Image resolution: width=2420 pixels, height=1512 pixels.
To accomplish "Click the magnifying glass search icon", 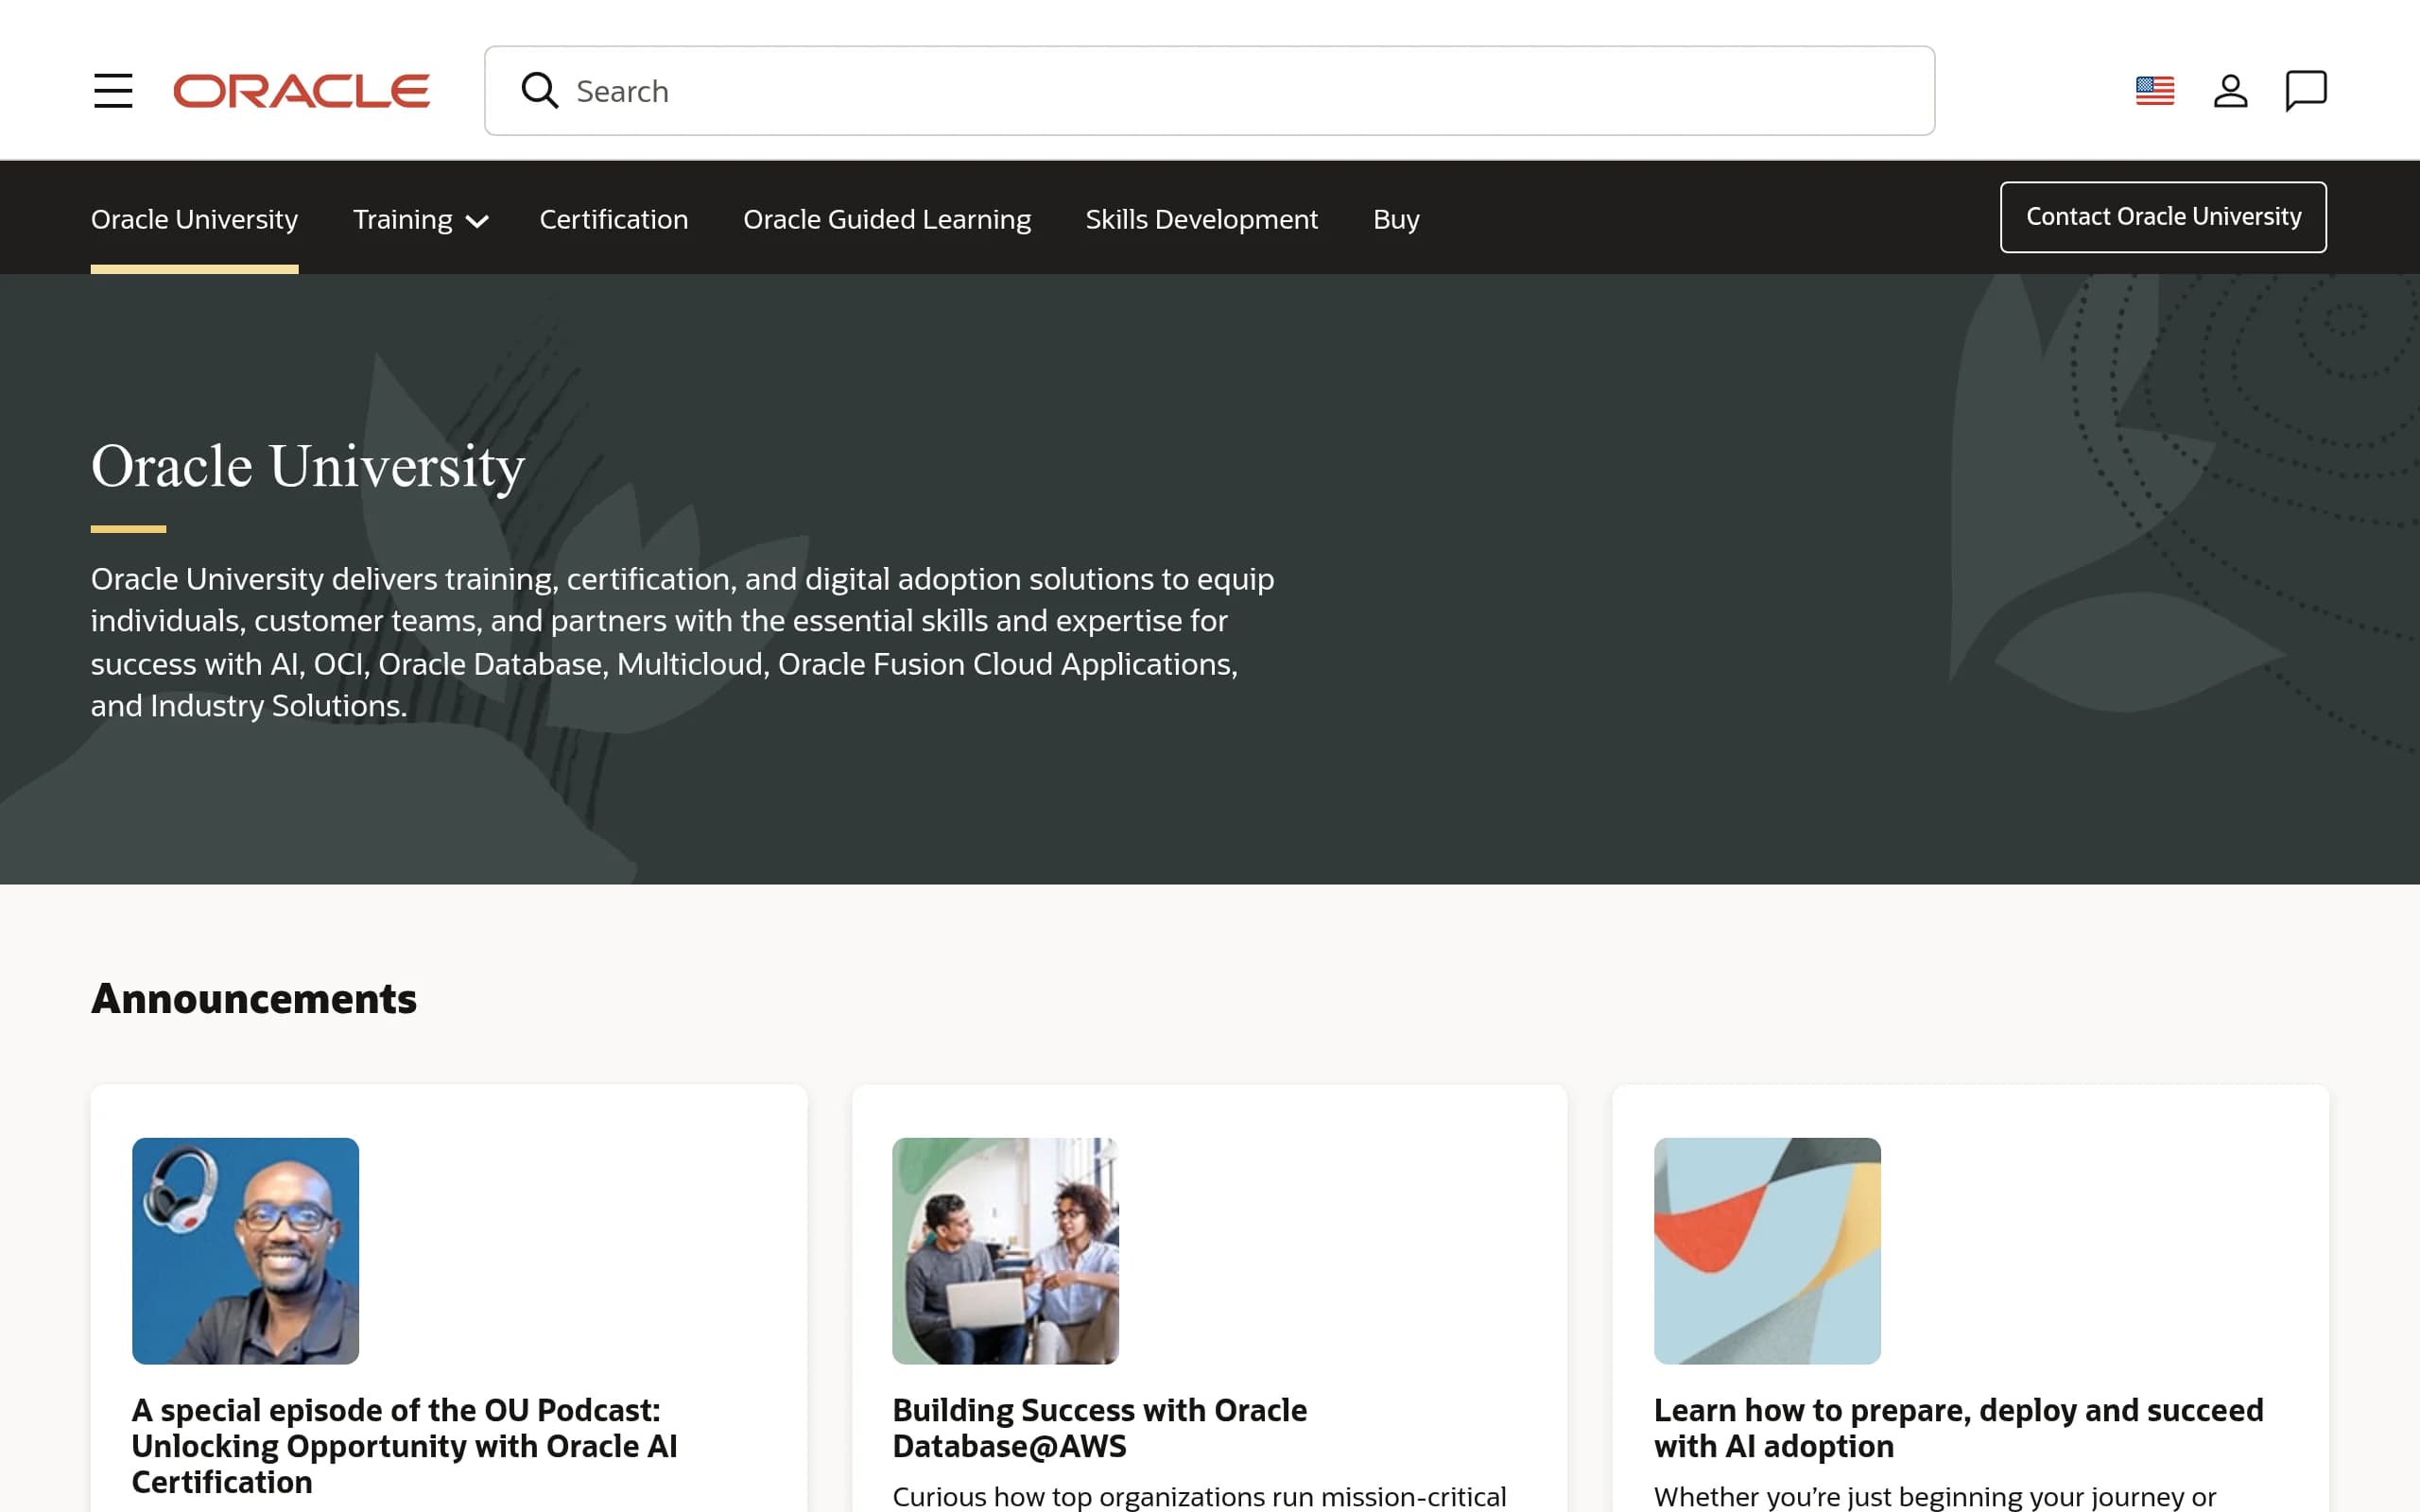I will [540, 91].
